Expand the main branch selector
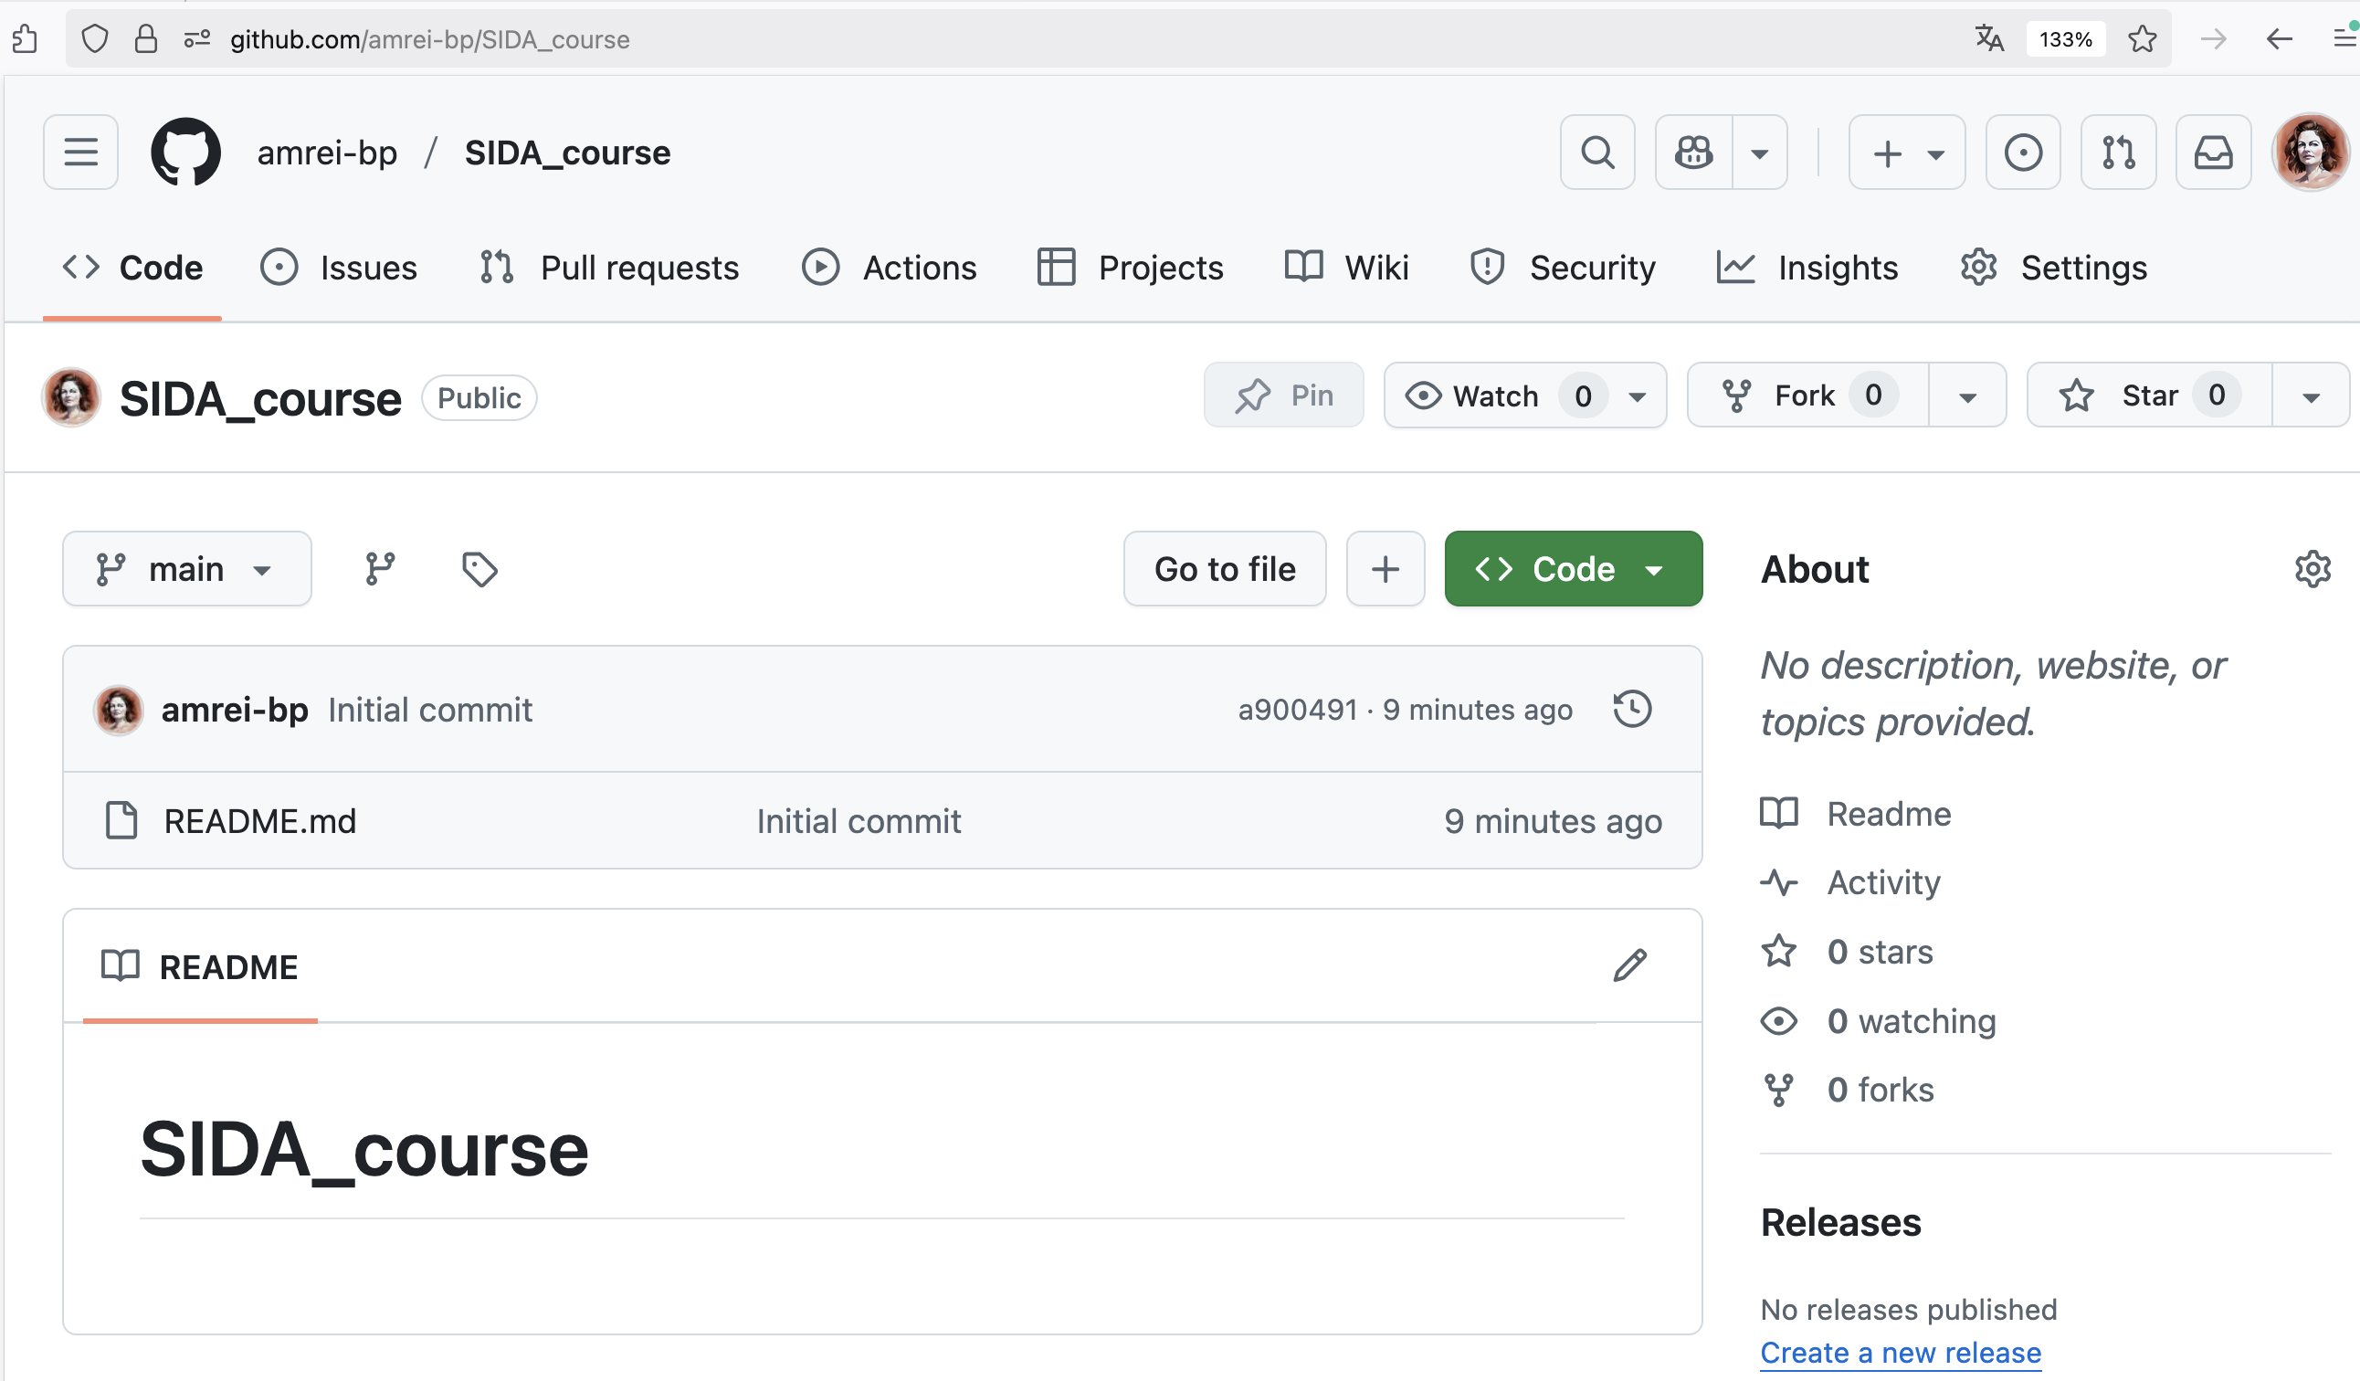 point(186,568)
